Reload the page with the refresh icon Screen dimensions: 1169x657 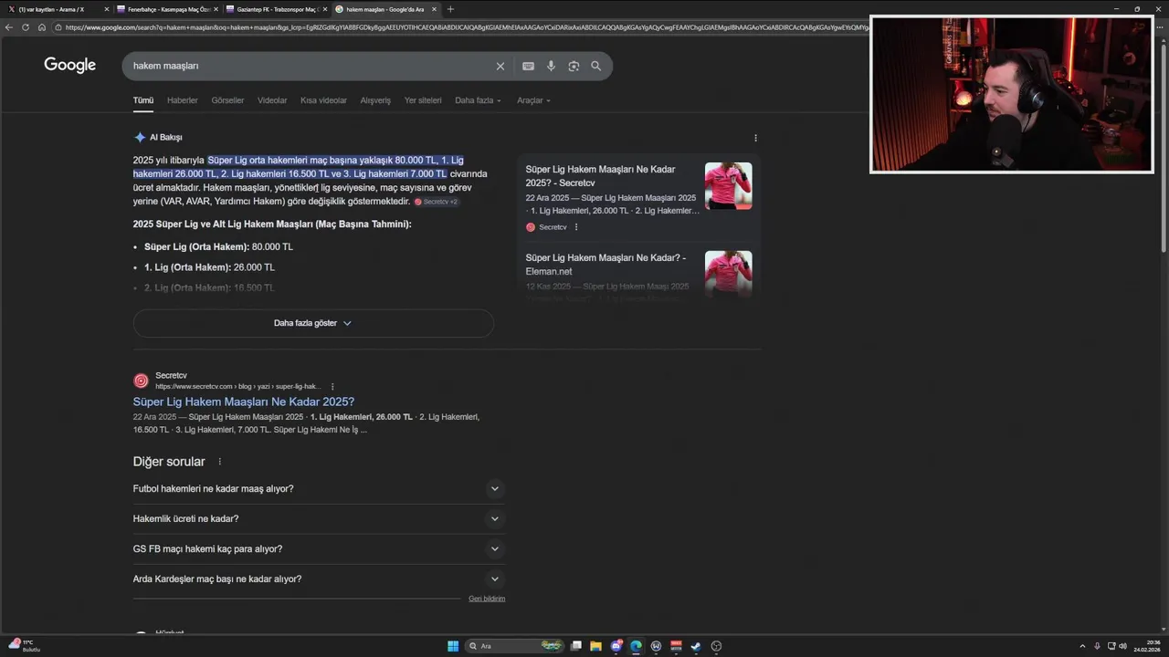tap(26, 27)
